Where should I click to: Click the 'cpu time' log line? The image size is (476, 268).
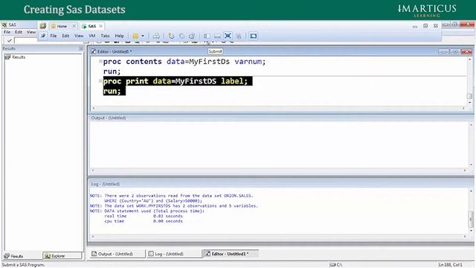pyautogui.click(x=144, y=221)
